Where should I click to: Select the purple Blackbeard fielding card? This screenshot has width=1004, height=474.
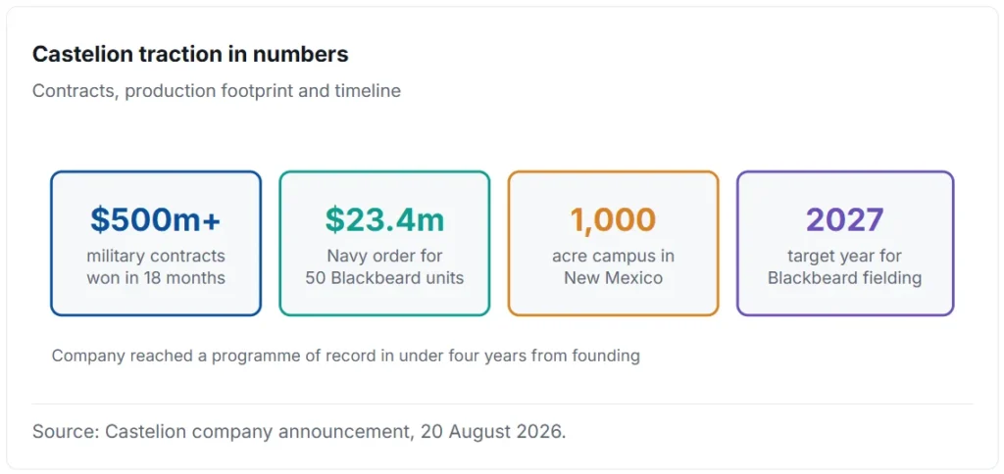pyautogui.click(x=844, y=243)
